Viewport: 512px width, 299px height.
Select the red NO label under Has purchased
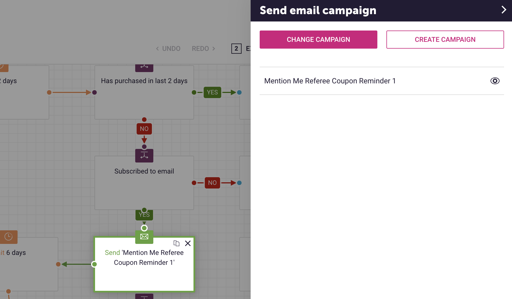[x=144, y=129]
